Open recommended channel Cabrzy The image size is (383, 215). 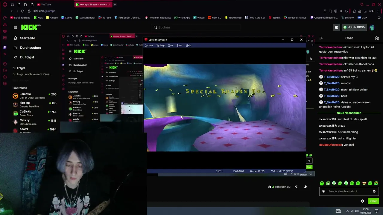[34, 122]
